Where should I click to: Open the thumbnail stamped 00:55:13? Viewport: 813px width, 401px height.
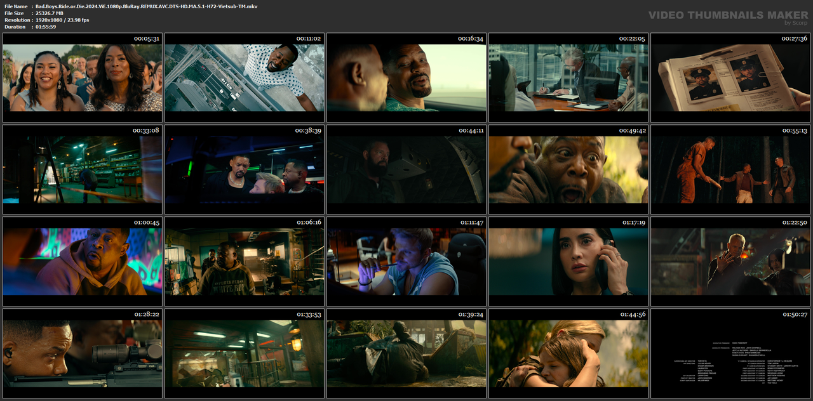coord(730,169)
